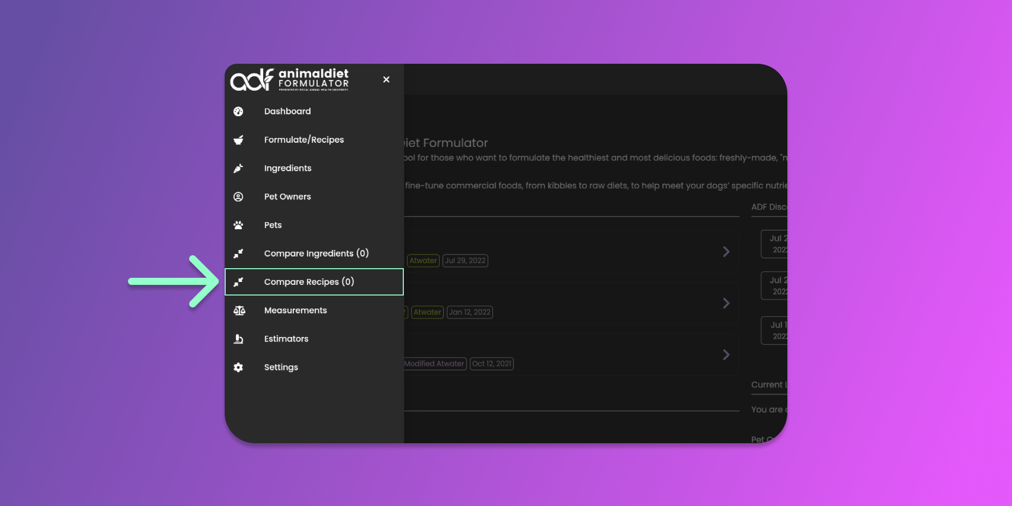Click the Modified Atwater tag
Screen dimensions: 1012x506
click(x=434, y=364)
